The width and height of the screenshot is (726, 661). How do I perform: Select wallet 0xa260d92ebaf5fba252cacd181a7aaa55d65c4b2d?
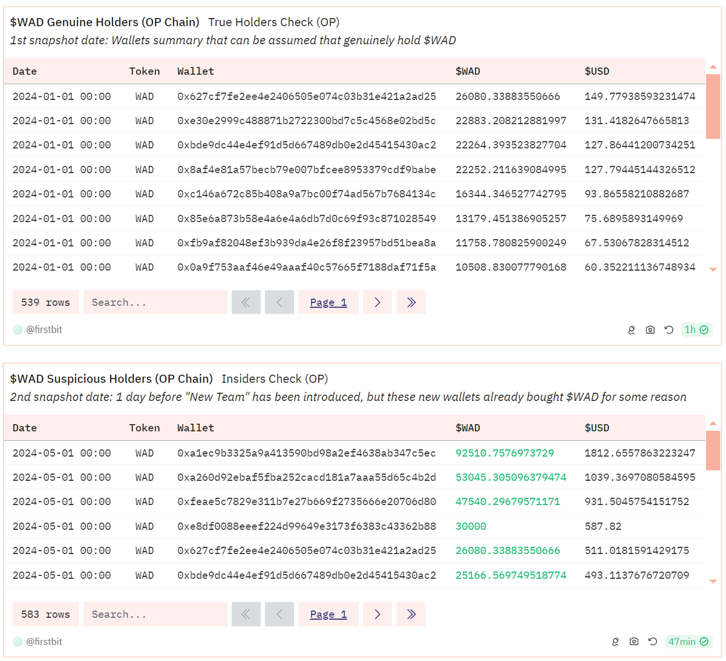coord(307,478)
